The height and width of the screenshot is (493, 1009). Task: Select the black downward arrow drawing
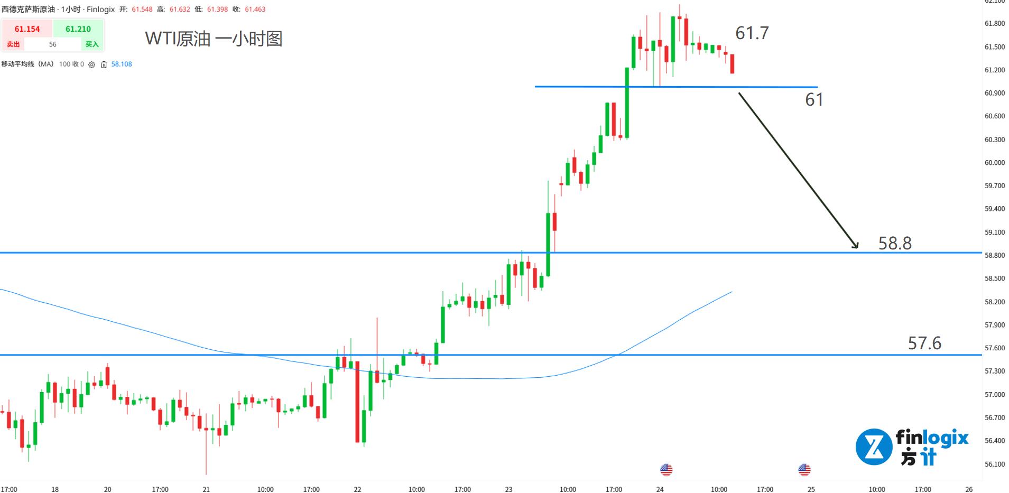797,169
